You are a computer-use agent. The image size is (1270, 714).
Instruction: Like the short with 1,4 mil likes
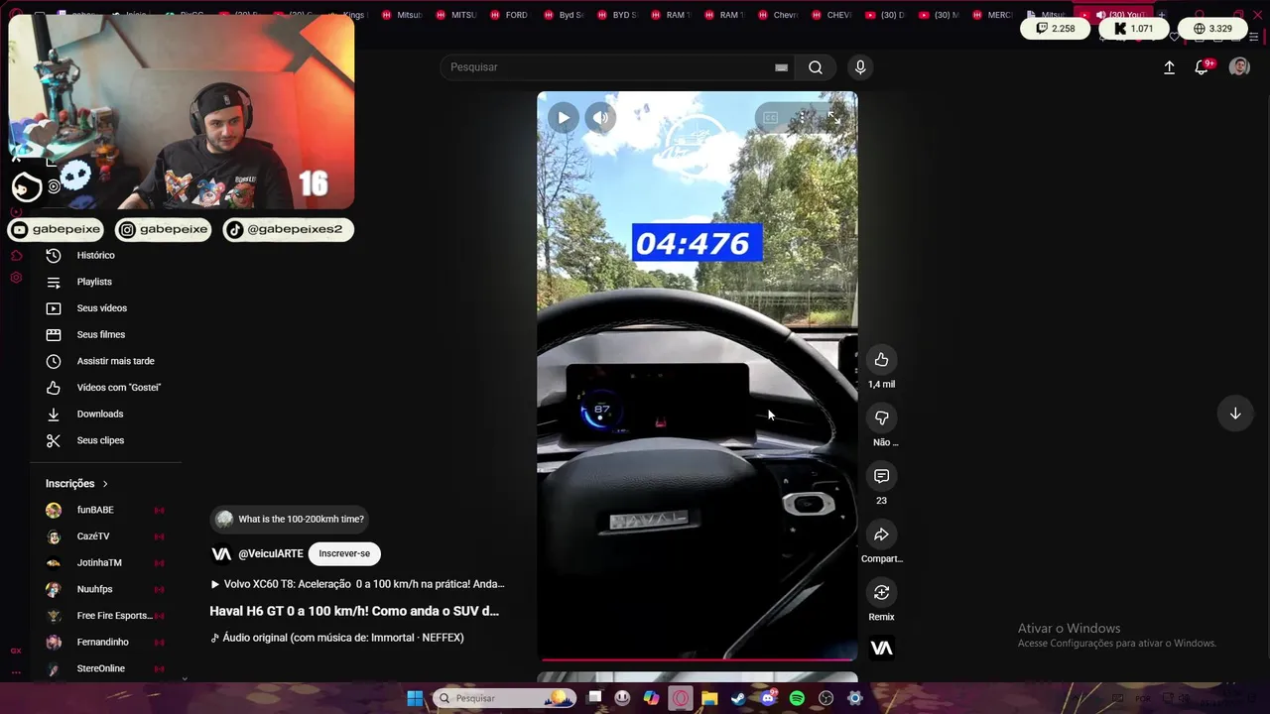point(881,360)
